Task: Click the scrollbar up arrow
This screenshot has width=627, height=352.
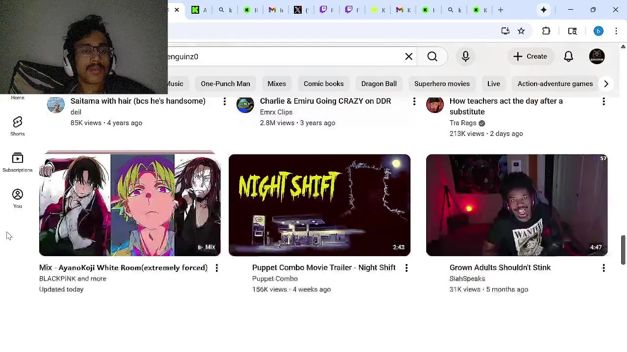Action: click(623, 46)
